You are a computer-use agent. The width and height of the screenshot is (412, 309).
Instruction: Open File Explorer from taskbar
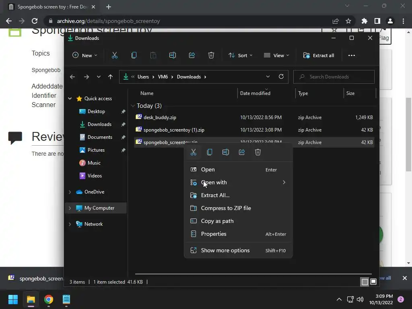point(31,299)
